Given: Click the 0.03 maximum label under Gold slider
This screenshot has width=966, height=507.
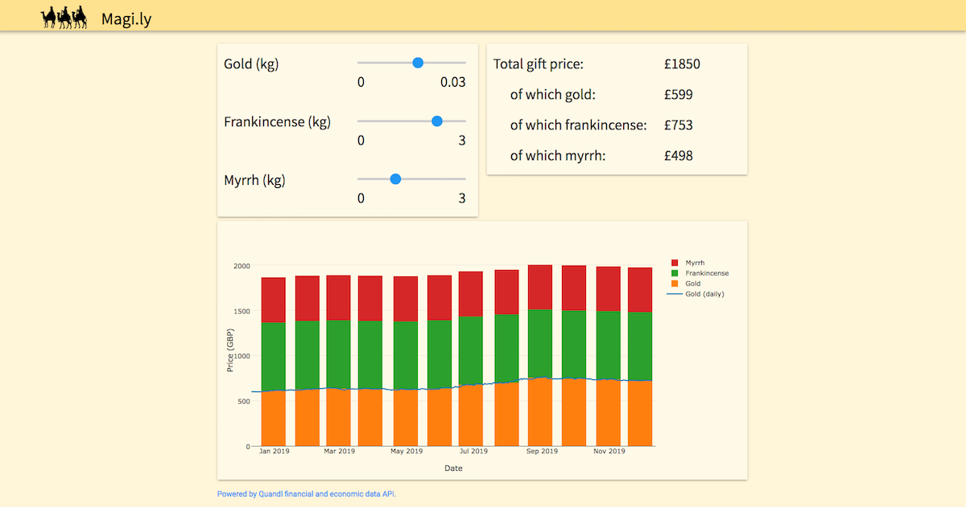Looking at the screenshot, I should tap(452, 83).
